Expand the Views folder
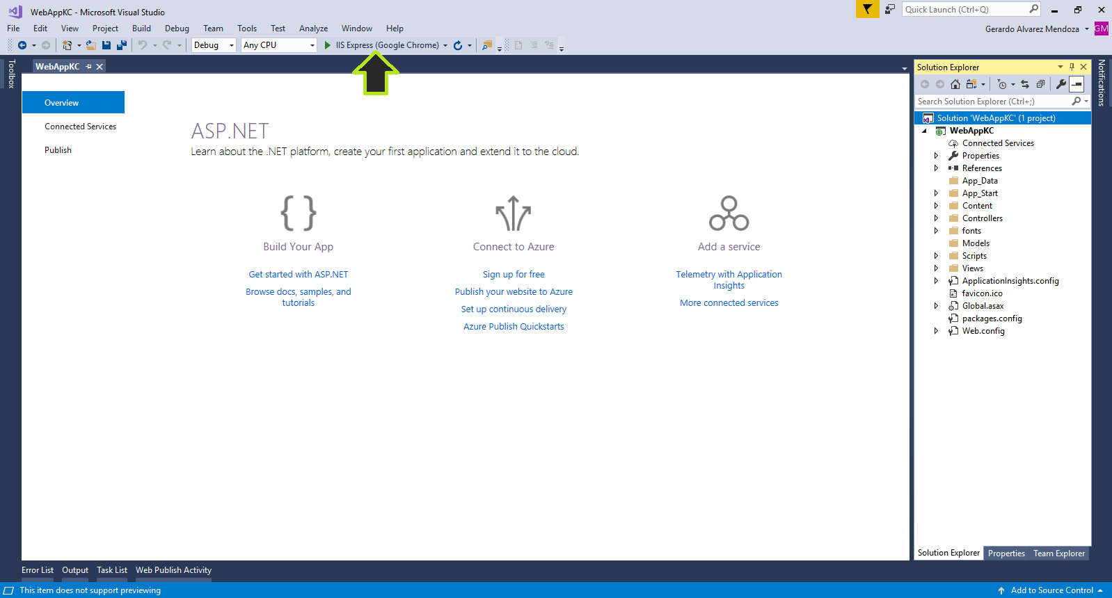This screenshot has width=1112, height=598. click(936, 268)
